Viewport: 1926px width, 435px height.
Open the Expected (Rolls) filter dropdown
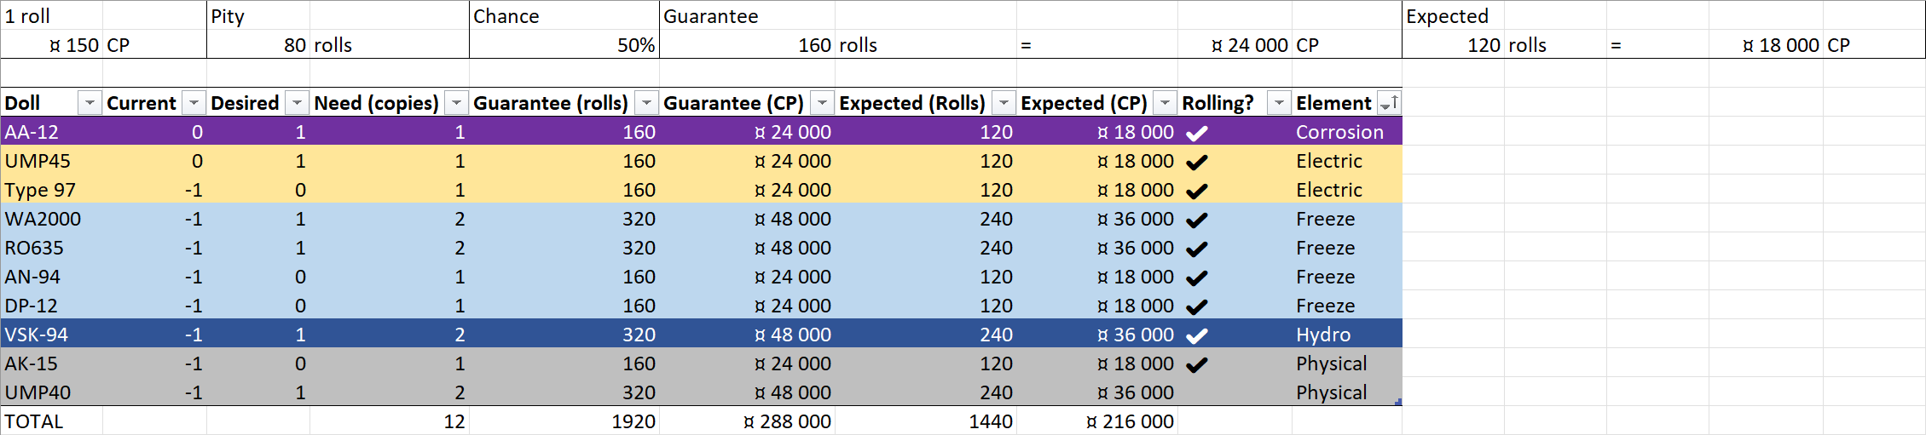[x=1004, y=103]
